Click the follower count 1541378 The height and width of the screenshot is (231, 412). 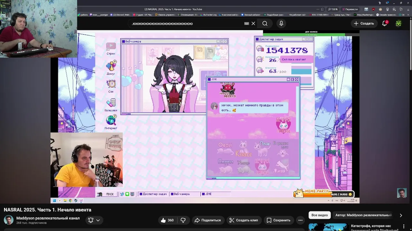tap(287, 50)
